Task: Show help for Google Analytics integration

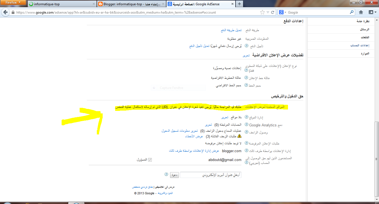Action: [x=246, y=125]
